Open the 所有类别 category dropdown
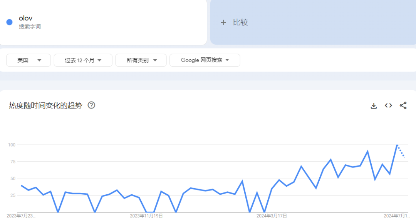Image resolution: width=416 pixels, height=224 pixels. [141, 60]
